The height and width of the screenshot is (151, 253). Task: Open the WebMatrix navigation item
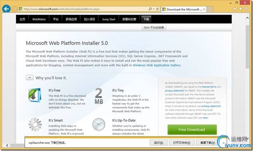[39, 19]
